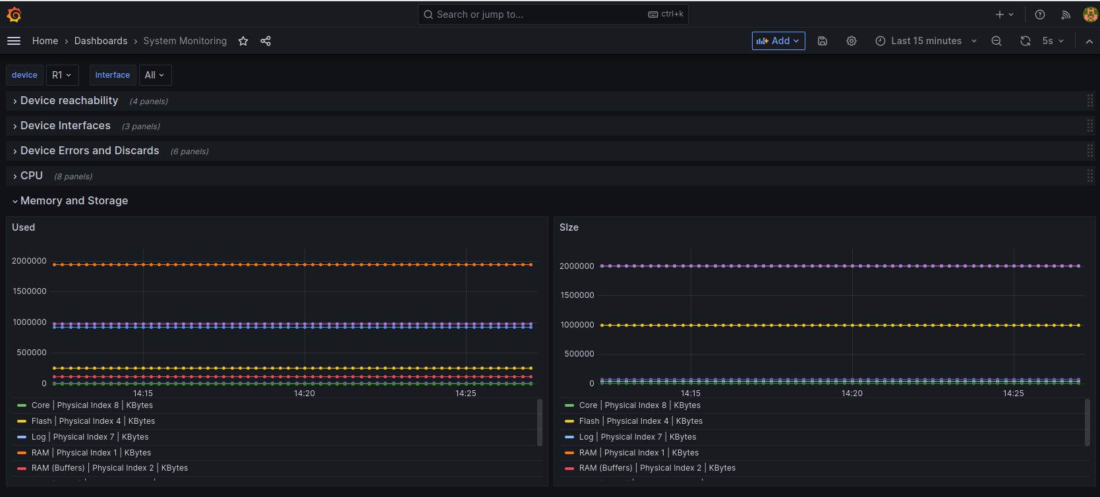Open the device R1 dropdown
This screenshot has width=1100, height=497.
point(62,75)
